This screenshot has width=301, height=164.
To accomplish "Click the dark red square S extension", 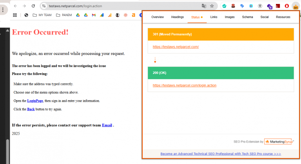I will click(278, 6).
